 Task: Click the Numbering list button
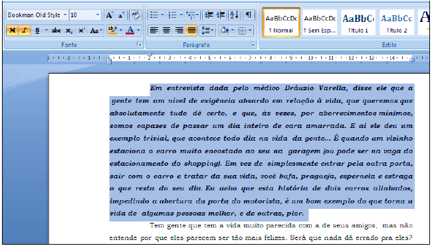pyautogui.click(x=173, y=15)
